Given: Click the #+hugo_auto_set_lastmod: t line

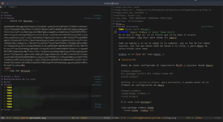Looking at the screenshot, I should pyautogui.click(x=130, y=13).
